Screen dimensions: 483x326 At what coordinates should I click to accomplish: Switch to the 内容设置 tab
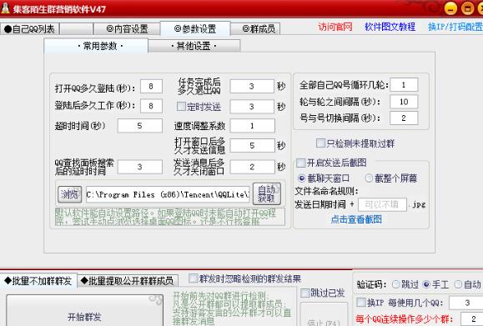pos(127,29)
